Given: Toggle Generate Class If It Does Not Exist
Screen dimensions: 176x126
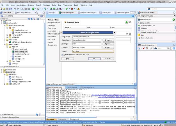Looking at the screenshot, I should (63, 55).
